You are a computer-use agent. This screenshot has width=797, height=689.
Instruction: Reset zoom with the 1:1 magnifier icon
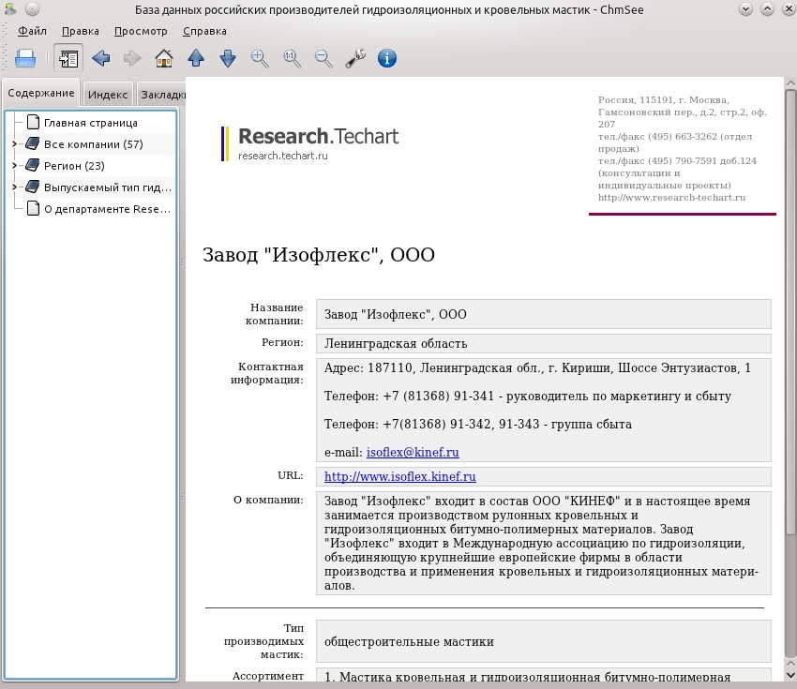292,58
